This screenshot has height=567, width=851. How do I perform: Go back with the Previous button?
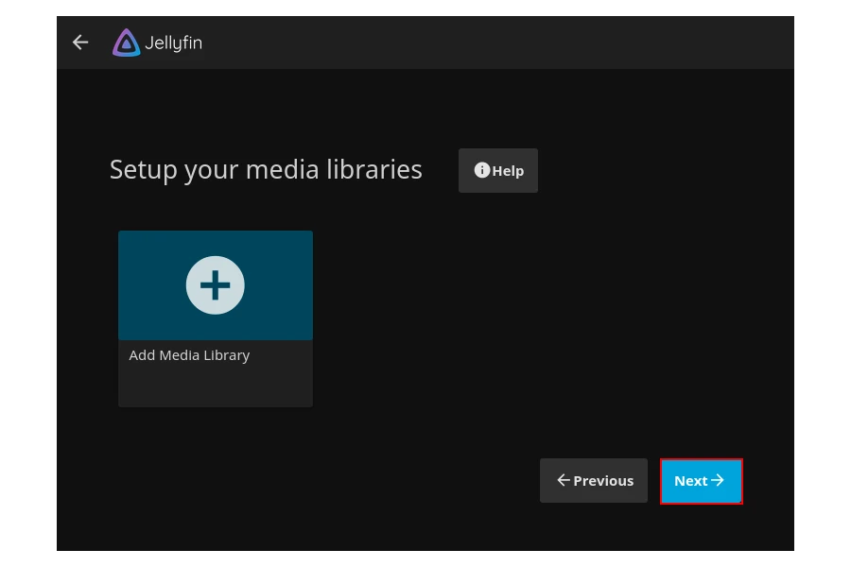pos(594,481)
